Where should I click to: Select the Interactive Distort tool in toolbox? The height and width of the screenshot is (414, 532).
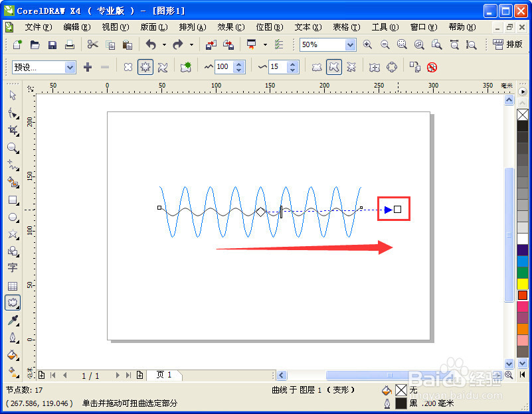coord(13,303)
